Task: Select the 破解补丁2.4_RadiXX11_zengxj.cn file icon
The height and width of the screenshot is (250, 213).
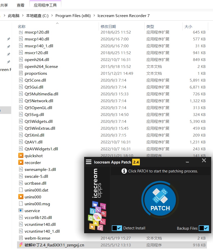Action: point(21,245)
